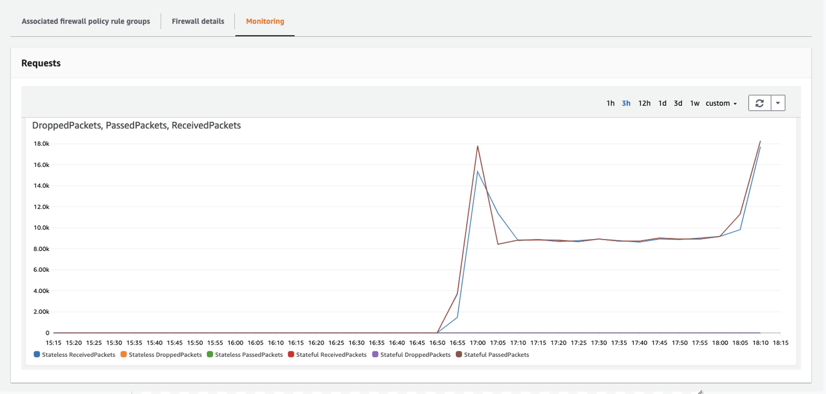Click the chart title DroppedPackets, PassedPackets, ReceivedPackets
Screen dimensions: 826x394
[136, 125]
